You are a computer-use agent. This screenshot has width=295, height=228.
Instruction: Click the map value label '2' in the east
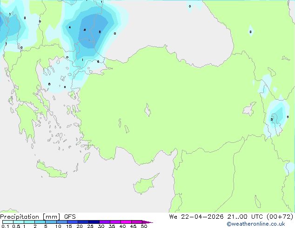pos(271,120)
